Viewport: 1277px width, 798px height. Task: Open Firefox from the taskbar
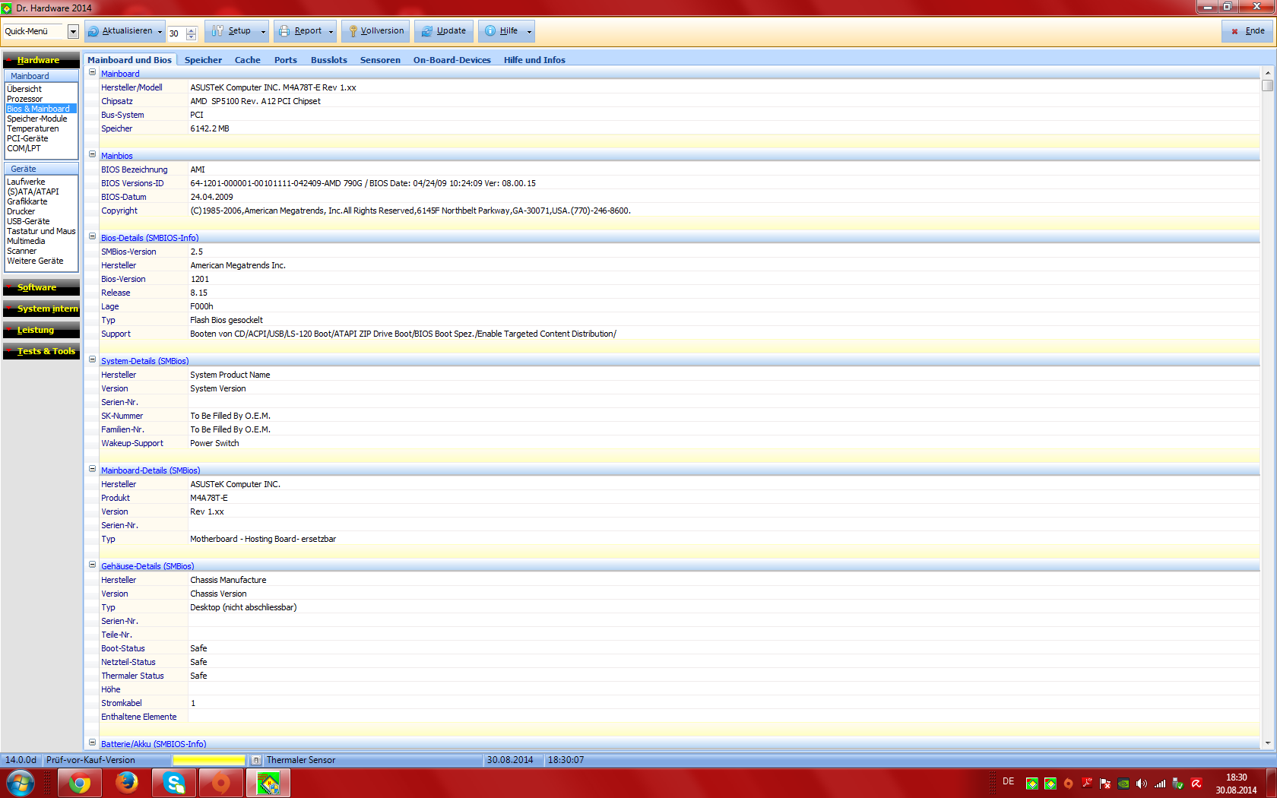pos(127,783)
